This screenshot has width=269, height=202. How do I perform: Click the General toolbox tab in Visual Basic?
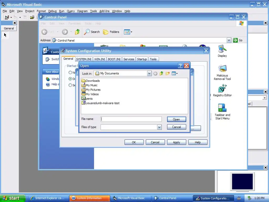click(x=9, y=28)
